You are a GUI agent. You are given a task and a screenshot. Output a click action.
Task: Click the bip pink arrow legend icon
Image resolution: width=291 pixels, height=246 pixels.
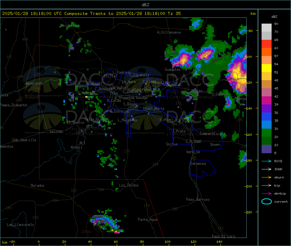(266, 185)
